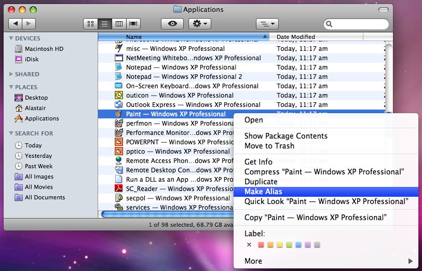Go forward with the right arrow button
Screen dimensions: 422x271
click(x=29, y=24)
